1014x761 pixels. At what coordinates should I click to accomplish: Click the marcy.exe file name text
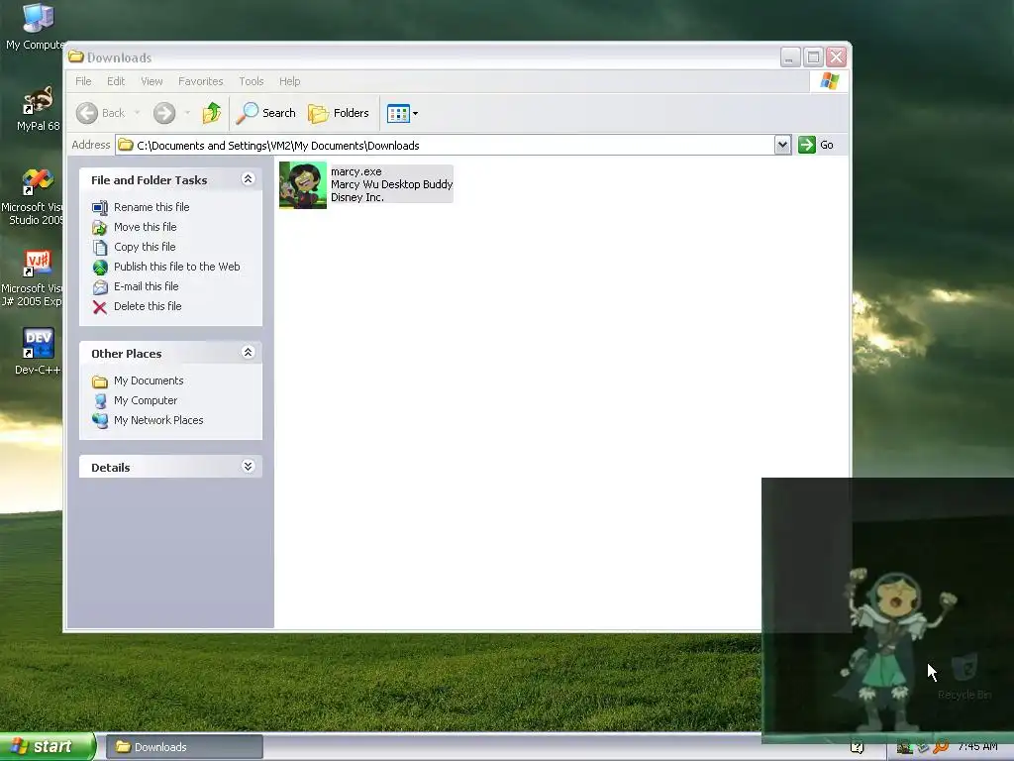coord(355,172)
